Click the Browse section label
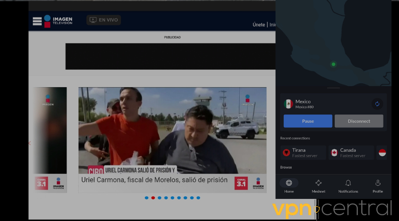Screen dimensions: 399x221 (x=286, y=168)
